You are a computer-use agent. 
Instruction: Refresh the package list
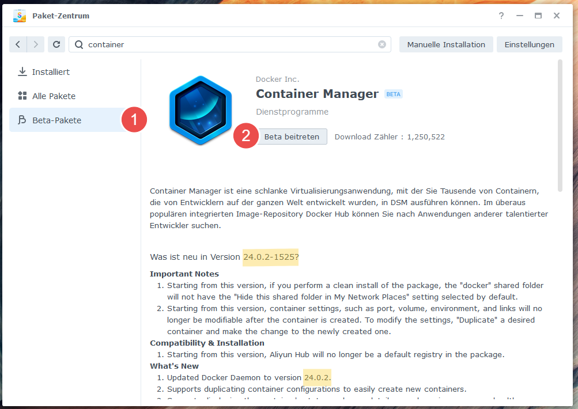coord(56,44)
